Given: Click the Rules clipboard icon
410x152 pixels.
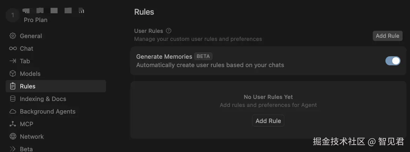Looking at the screenshot, I should [13, 86].
